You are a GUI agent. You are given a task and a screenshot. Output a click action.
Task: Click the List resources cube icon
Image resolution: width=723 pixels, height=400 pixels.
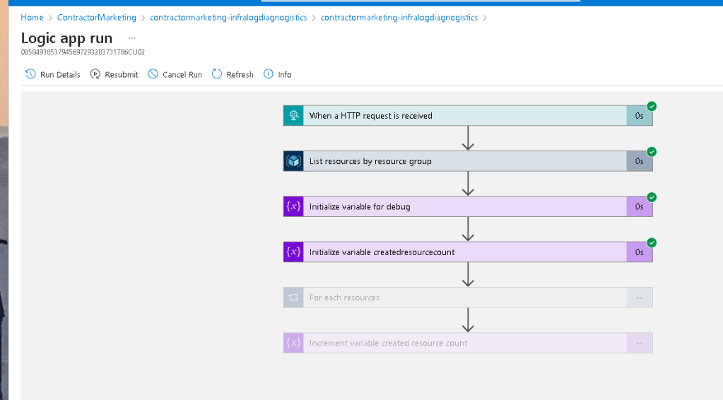click(x=293, y=161)
